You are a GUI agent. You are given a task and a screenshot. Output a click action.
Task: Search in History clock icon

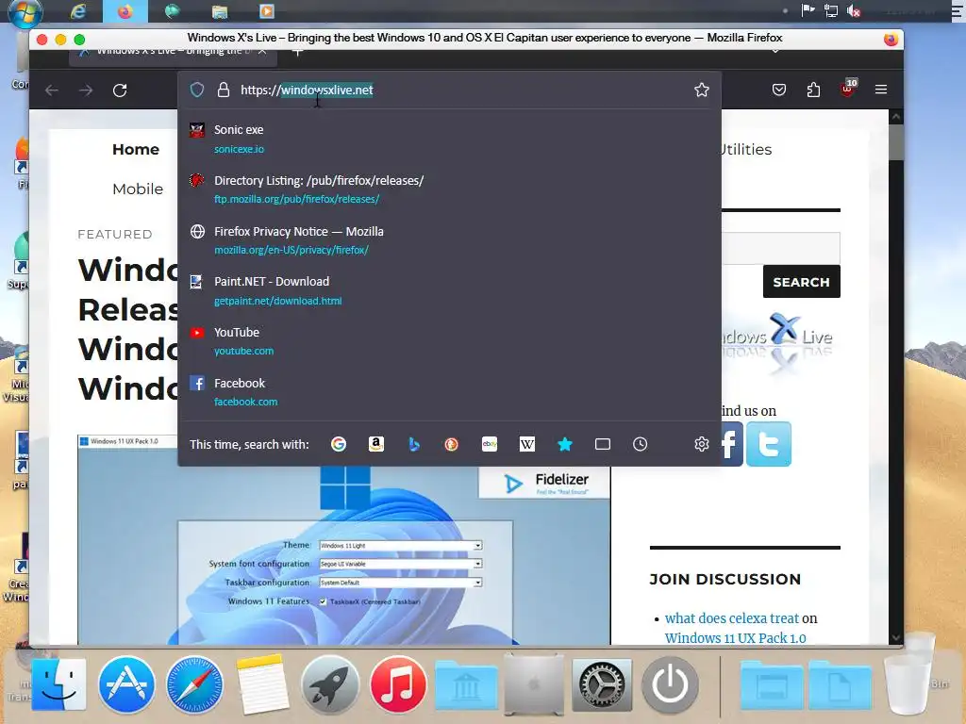coord(641,444)
